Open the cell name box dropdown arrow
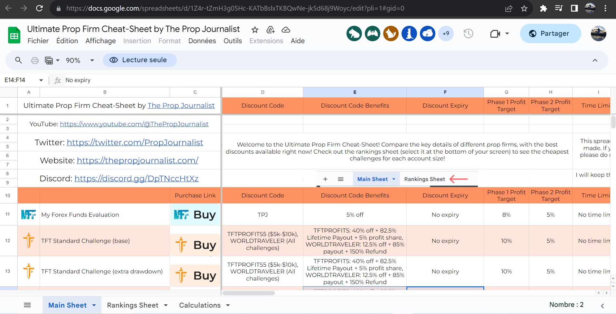Viewport: 616px width, 314px height. coord(41,80)
